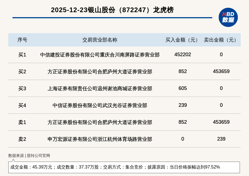Click 中信证券 武汉光谷 branch name
249x176 pixels.
click(100, 105)
